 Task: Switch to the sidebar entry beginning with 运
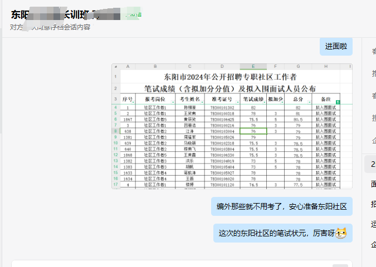pos(373,224)
